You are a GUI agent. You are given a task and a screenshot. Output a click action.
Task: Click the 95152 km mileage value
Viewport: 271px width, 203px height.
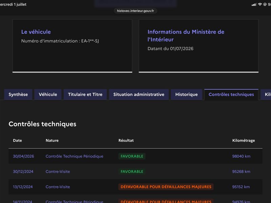(x=241, y=187)
